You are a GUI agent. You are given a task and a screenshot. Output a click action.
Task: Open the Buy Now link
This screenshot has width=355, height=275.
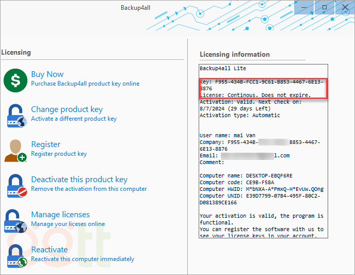(x=47, y=74)
